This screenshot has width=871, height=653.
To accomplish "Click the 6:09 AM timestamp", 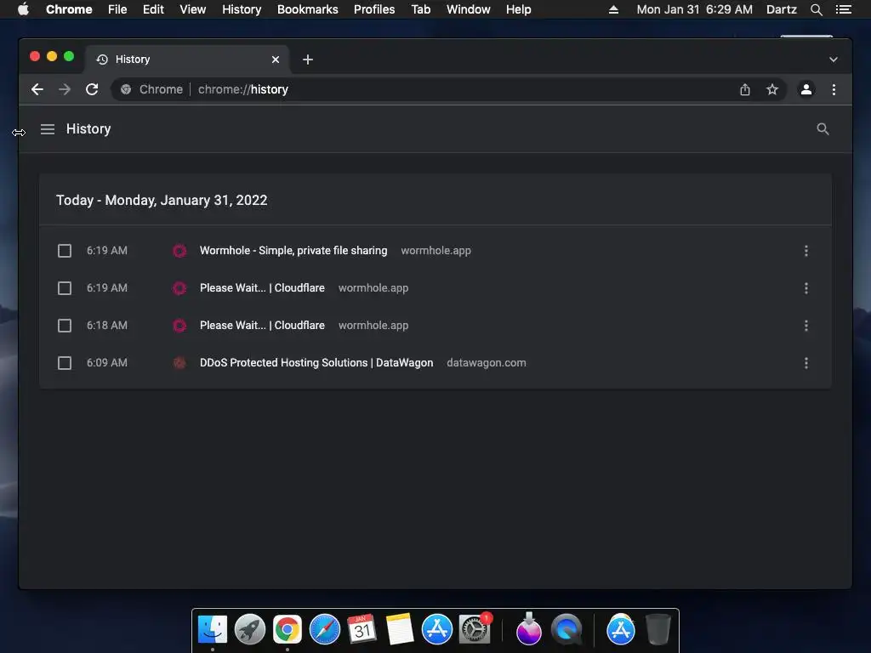I will point(106,362).
